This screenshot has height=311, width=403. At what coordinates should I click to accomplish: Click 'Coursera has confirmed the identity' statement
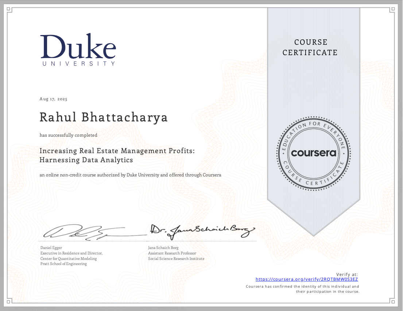click(302, 289)
